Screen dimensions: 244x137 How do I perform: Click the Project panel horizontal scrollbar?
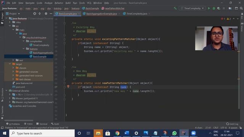pyautogui.click(x=19, y=120)
